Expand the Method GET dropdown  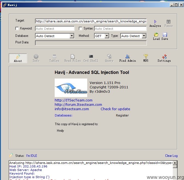pyautogui.click(x=107, y=36)
